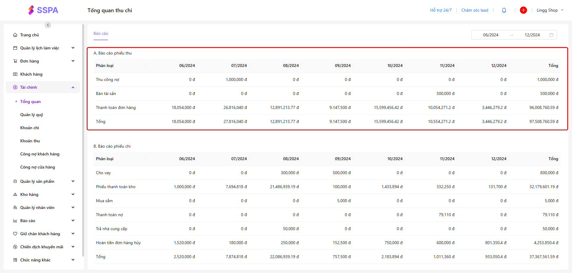Open Khoản thu submenu item

pos(30,141)
